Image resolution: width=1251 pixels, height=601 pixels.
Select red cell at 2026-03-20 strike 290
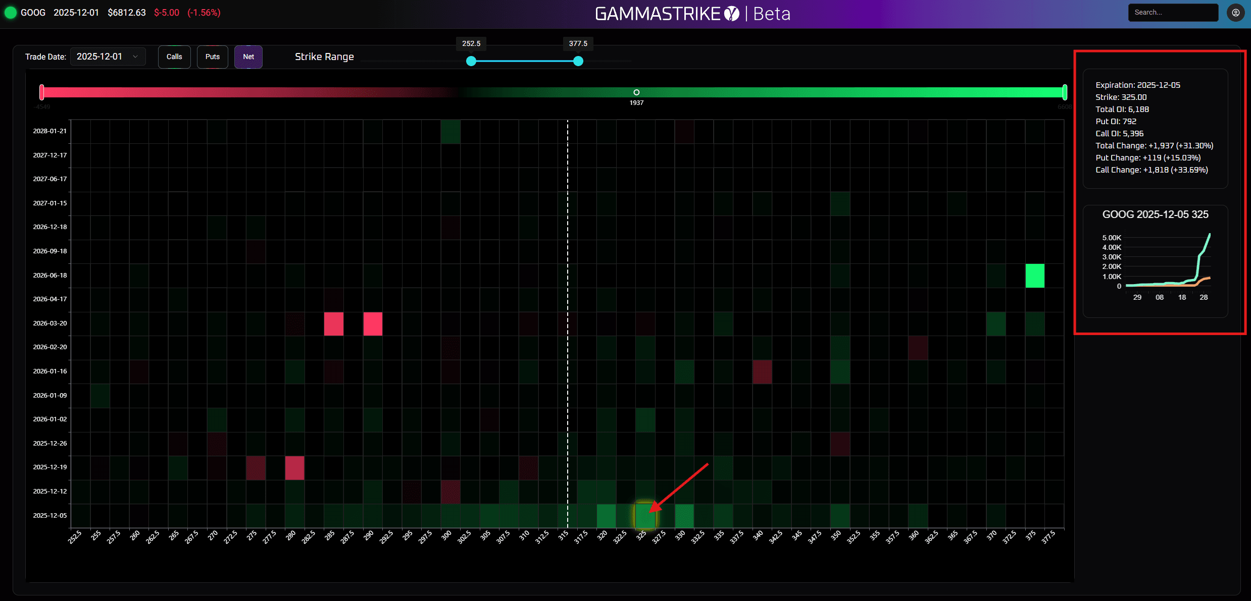point(373,323)
